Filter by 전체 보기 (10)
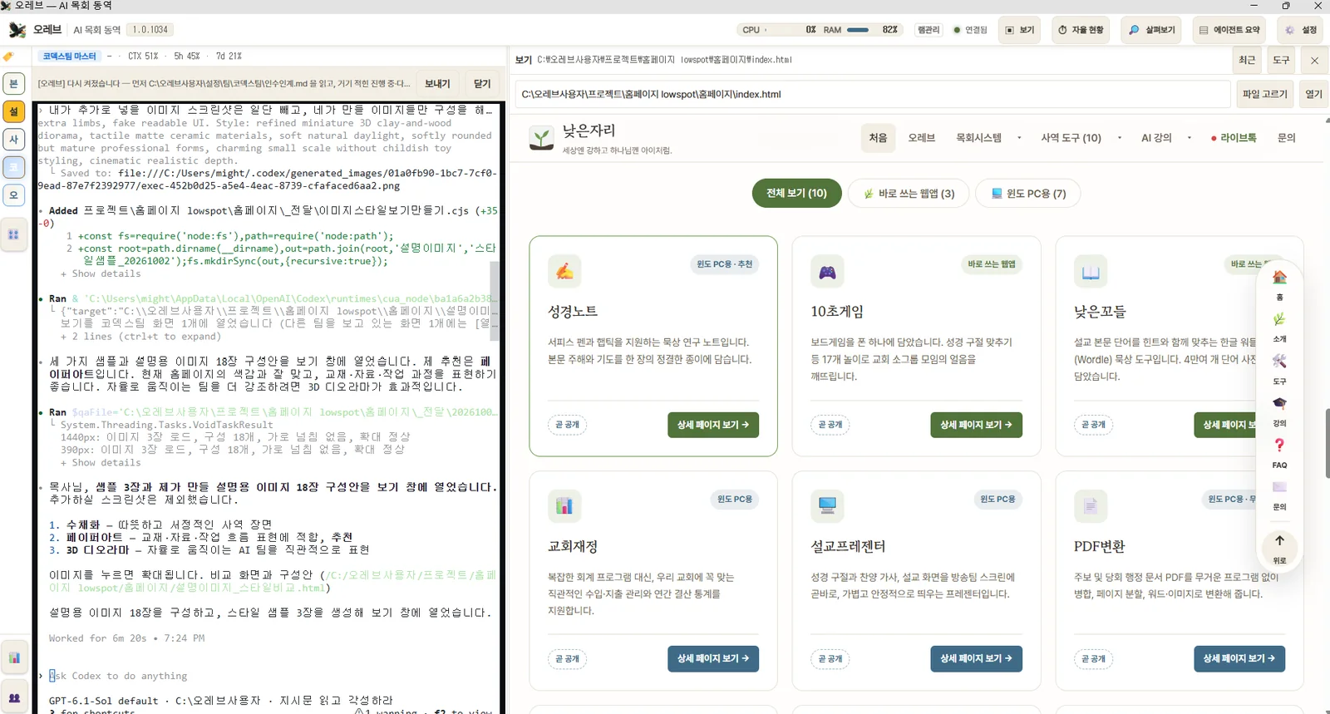The image size is (1330, 714). [796, 193]
